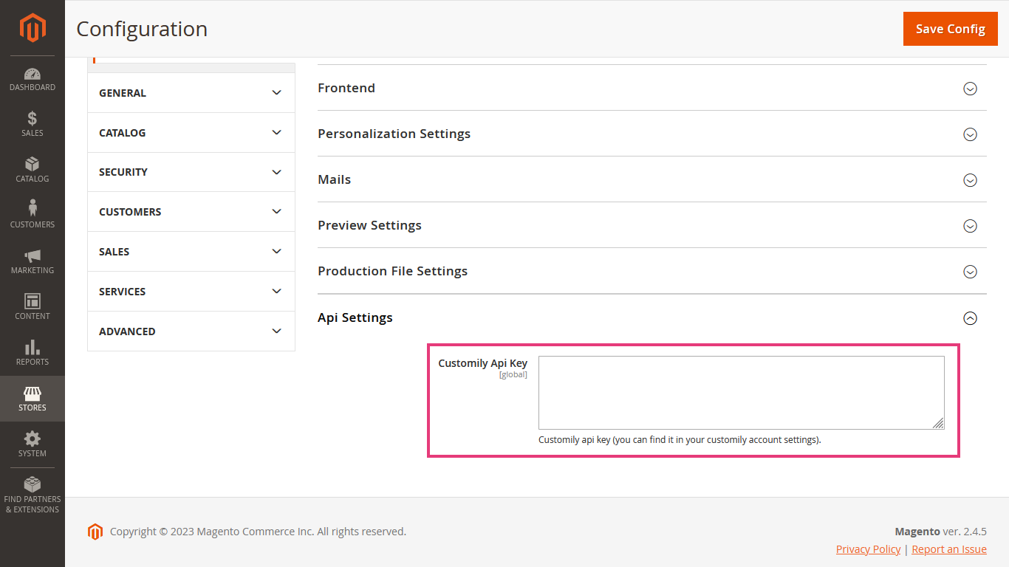Expand the Personalization Settings section

(x=970, y=134)
